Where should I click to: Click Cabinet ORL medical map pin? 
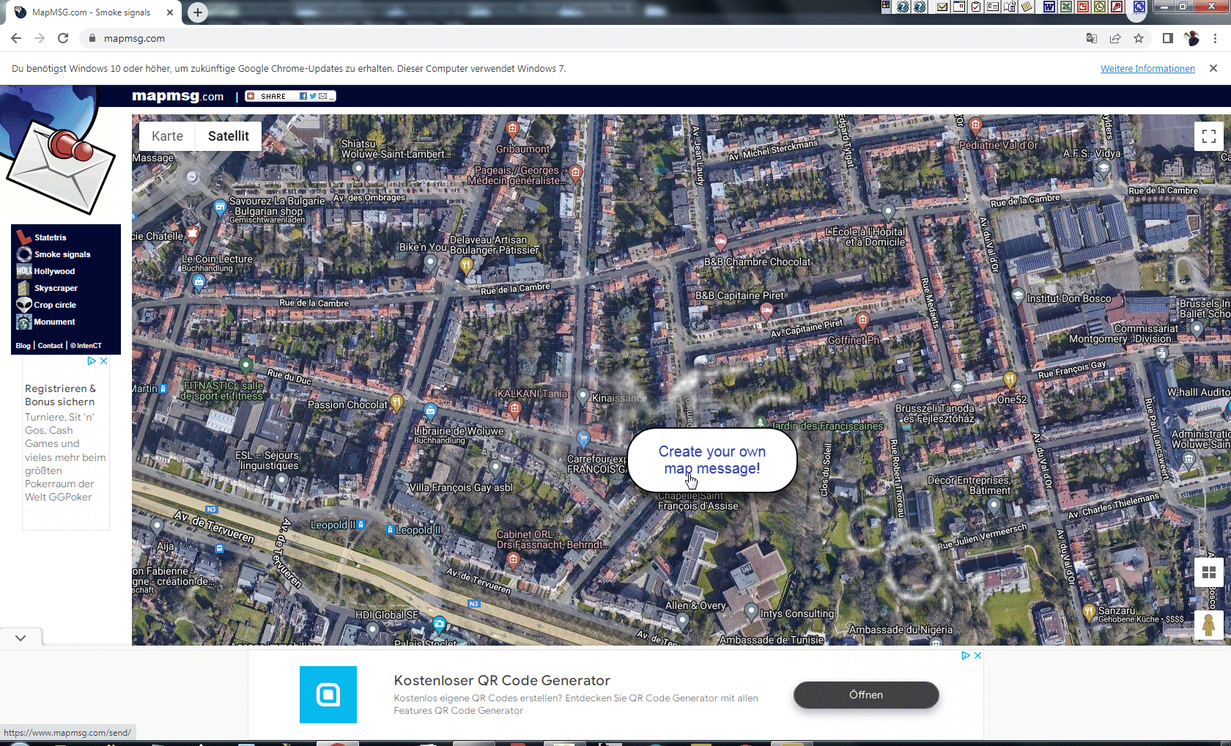click(513, 561)
